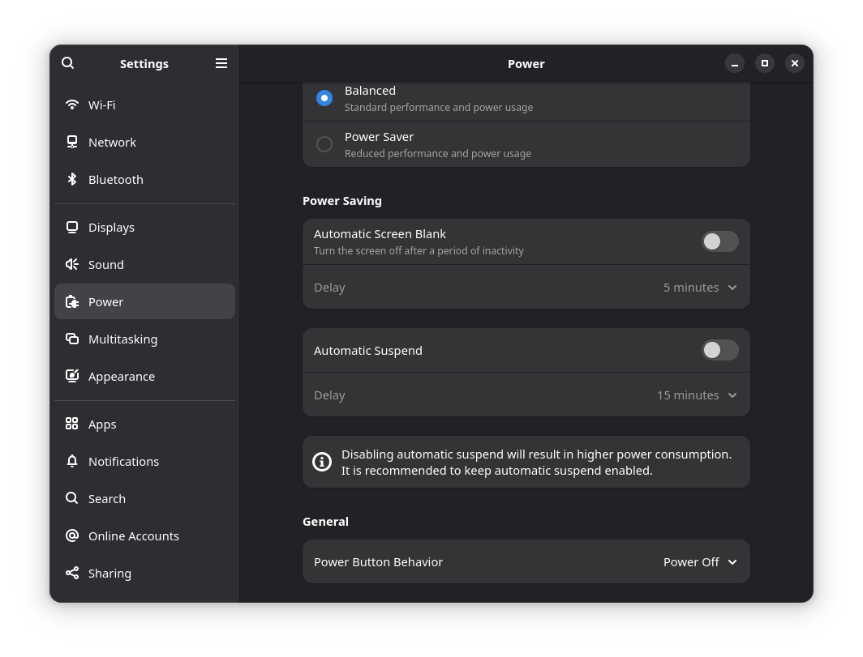Turn on the Automatic Suspend switch
This screenshot has width=863, height=657.
click(719, 350)
